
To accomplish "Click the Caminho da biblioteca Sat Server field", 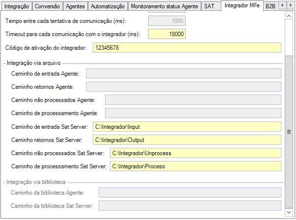I will (x=190, y=206).
